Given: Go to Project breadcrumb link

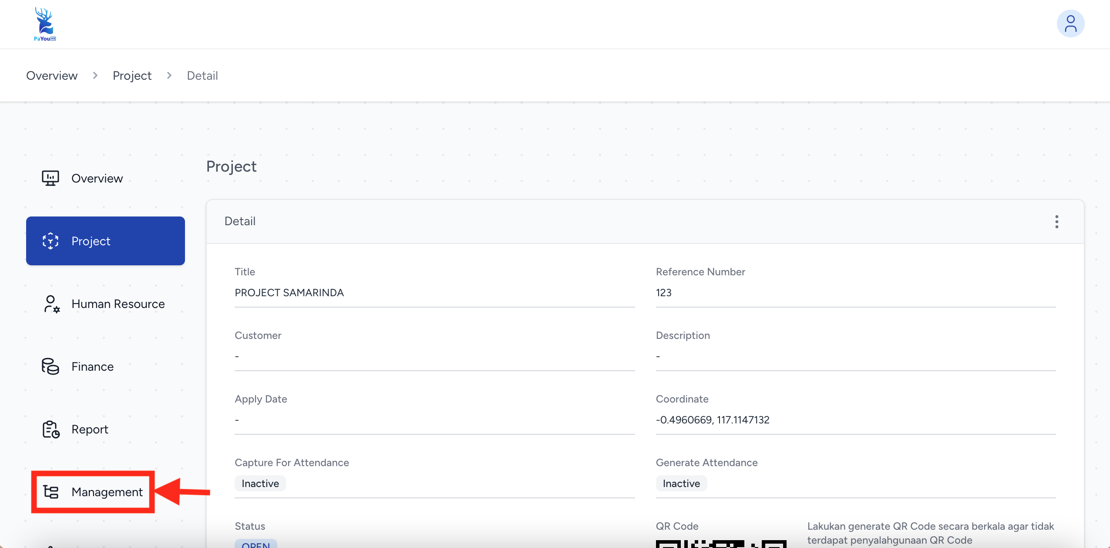Looking at the screenshot, I should (132, 76).
